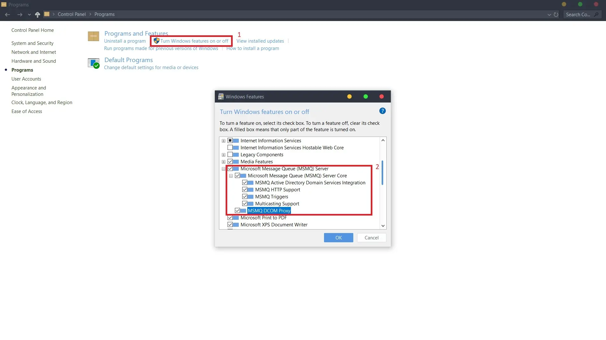Collapse MSMQ Server Core node
The height and width of the screenshot is (340, 606).
coord(231,176)
